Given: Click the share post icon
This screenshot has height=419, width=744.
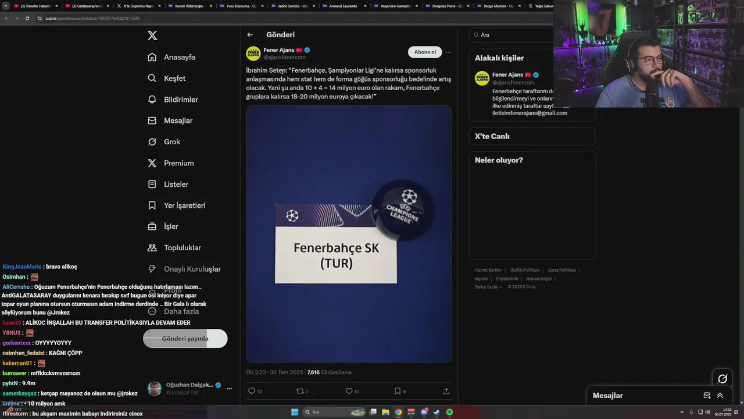Looking at the screenshot, I should coord(446,391).
